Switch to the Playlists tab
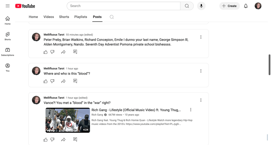Screen dimensions: 271x145 pyautogui.click(x=80, y=17)
